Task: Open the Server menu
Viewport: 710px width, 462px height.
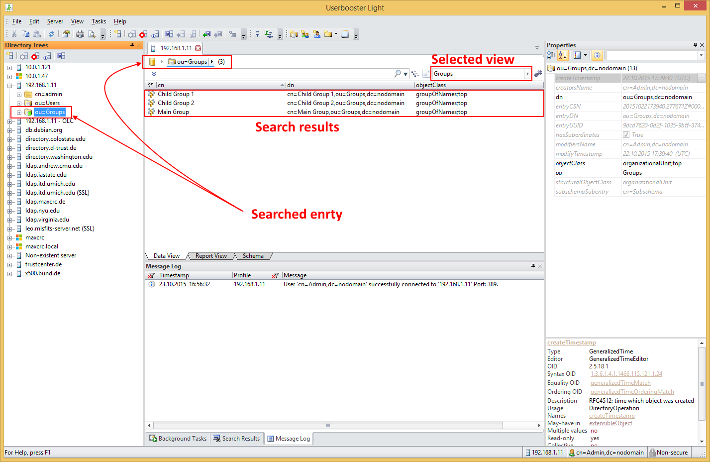Action: pos(55,21)
